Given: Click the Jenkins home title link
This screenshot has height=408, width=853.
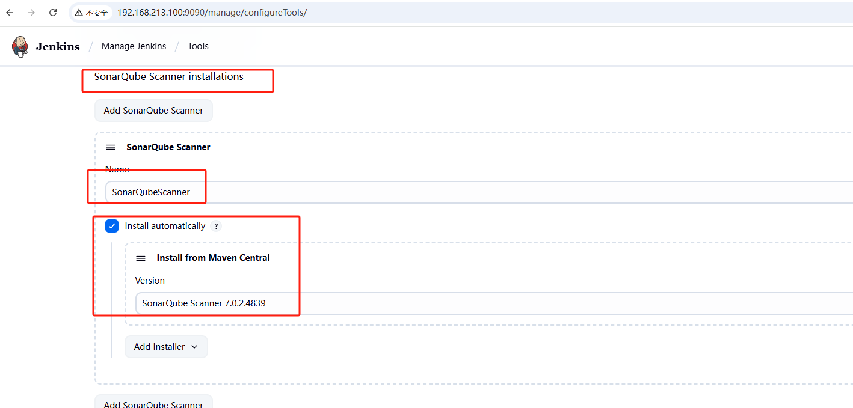Looking at the screenshot, I should [x=58, y=47].
